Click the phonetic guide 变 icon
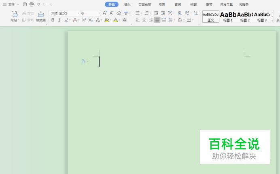Screen dimensions: 280x174 [126, 13]
